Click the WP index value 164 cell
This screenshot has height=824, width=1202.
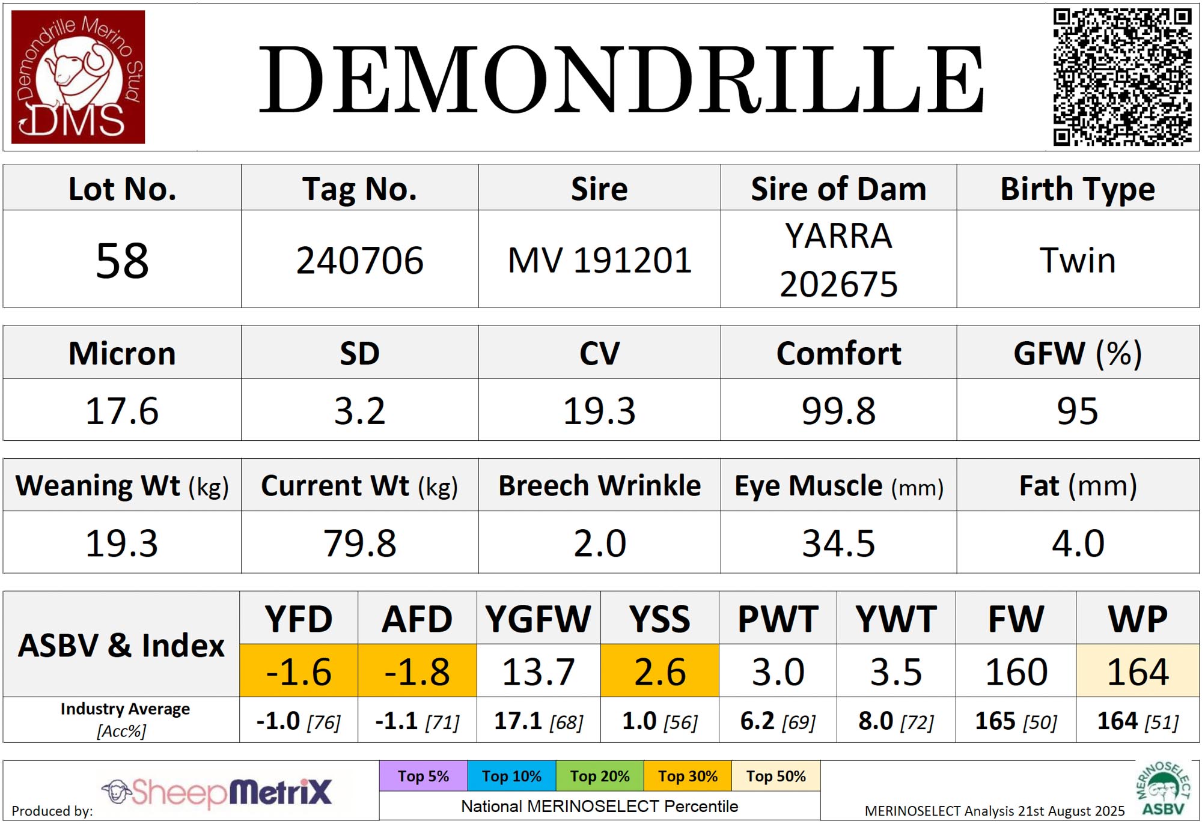(x=1138, y=671)
